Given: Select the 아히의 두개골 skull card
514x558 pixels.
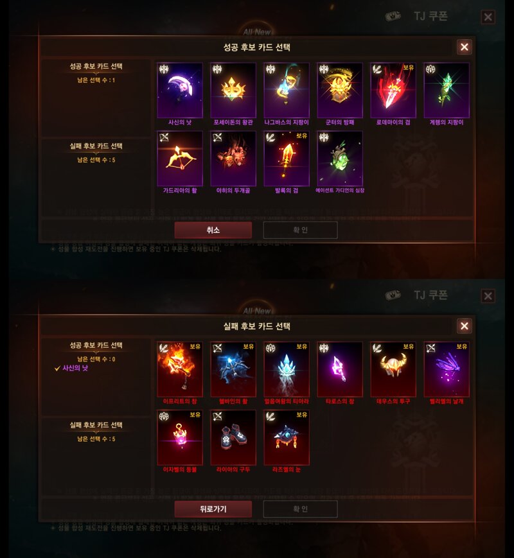Looking at the screenshot, I should tap(233, 159).
